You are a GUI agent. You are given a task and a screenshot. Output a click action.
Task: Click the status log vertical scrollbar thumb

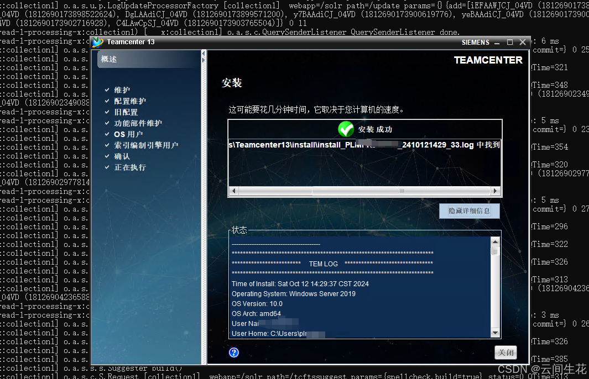495,251
